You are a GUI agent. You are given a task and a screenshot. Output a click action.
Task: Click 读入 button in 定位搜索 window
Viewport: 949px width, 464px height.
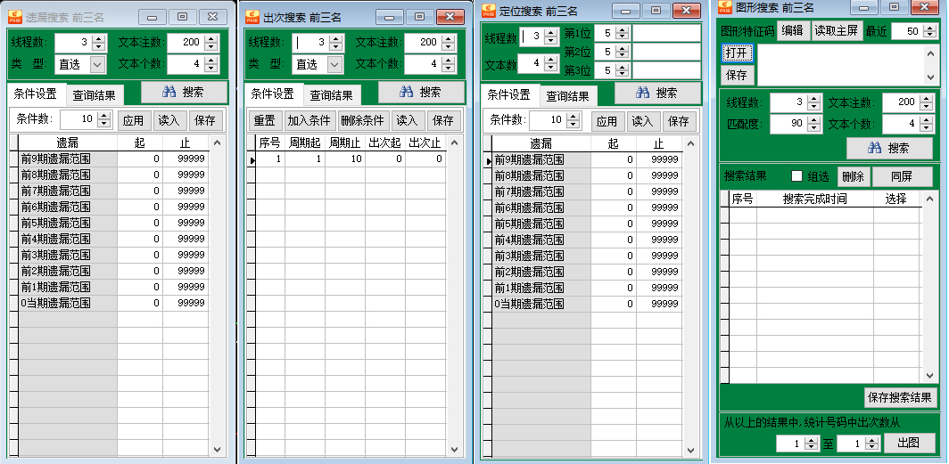(x=642, y=121)
